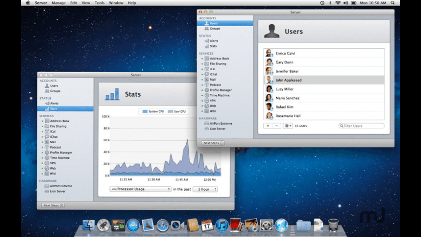Launch Safari from the Dock
Viewport: 421px width, 237px height.
[162, 225]
